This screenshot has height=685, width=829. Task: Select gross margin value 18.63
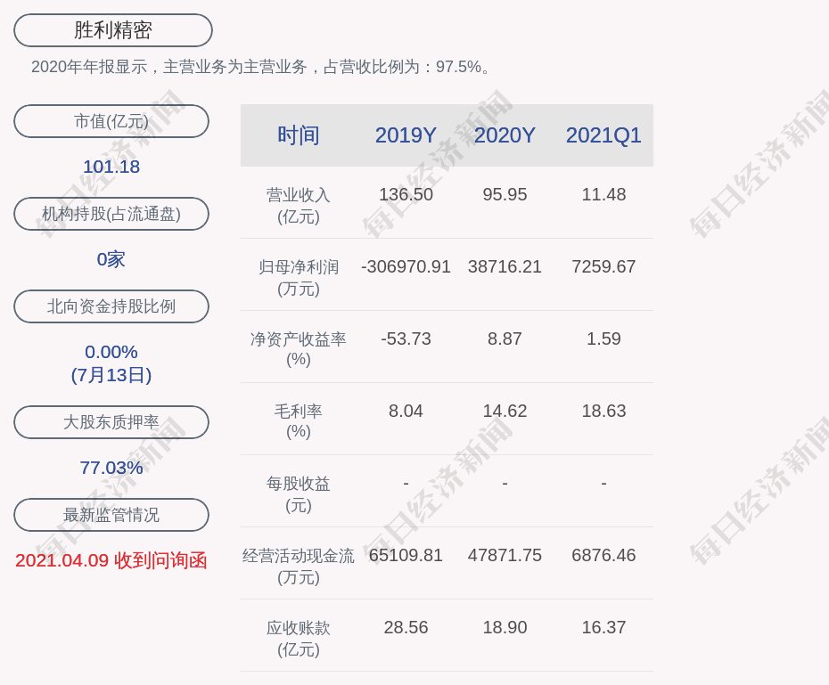pyautogui.click(x=603, y=411)
